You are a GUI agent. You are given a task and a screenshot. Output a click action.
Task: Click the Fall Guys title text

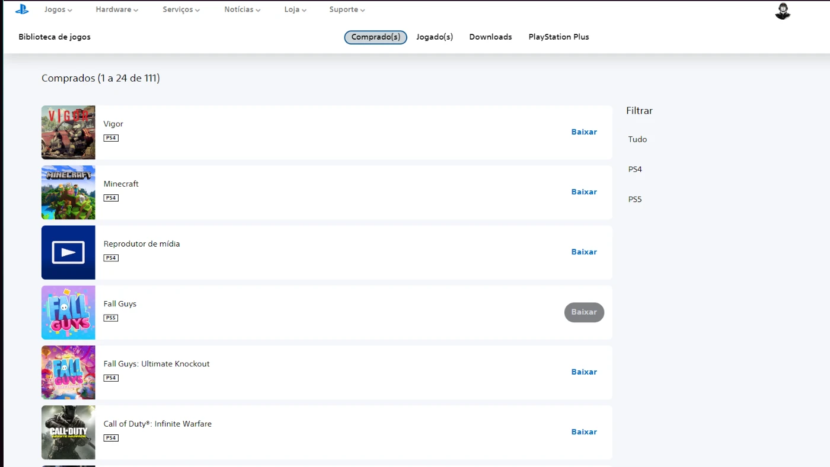click(120, 303)
